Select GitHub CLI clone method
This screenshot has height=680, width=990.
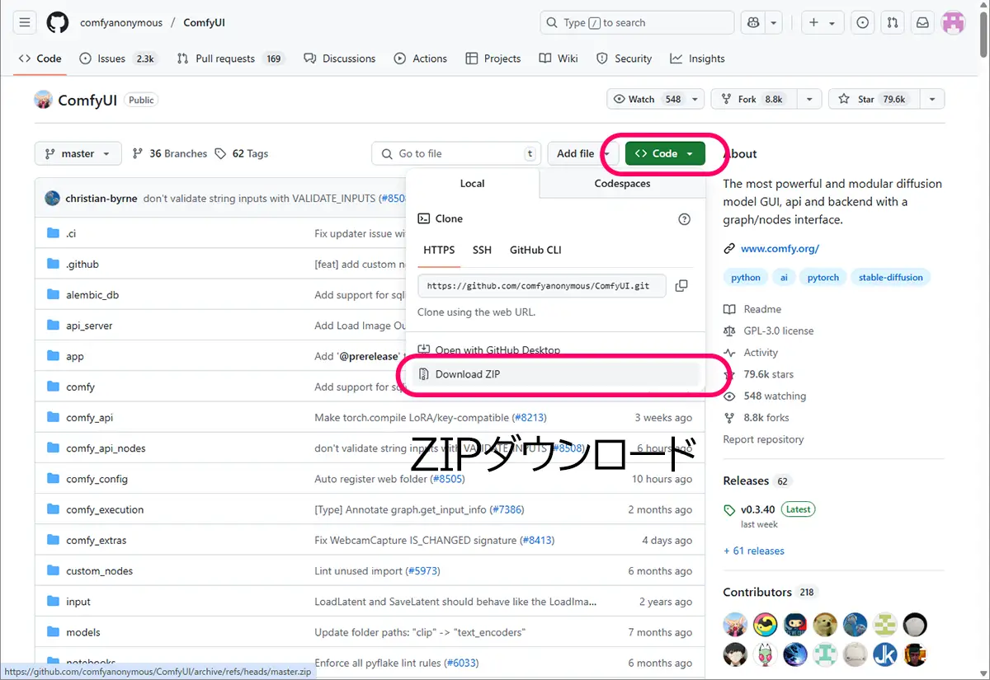[535, 250]
